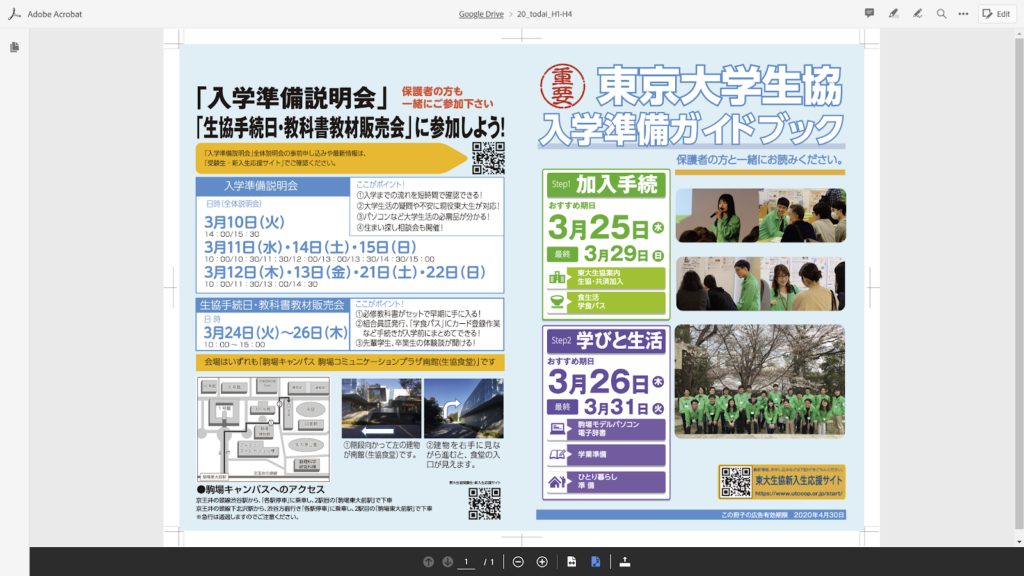This screenshot has height=576, width=1024.
Task: Go to the next page arrow
Action: 448,562
